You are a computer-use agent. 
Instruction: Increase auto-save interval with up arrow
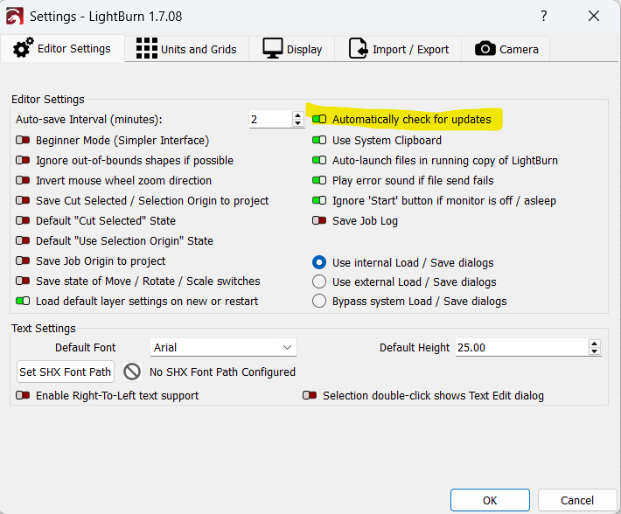[x=298, y=115]
